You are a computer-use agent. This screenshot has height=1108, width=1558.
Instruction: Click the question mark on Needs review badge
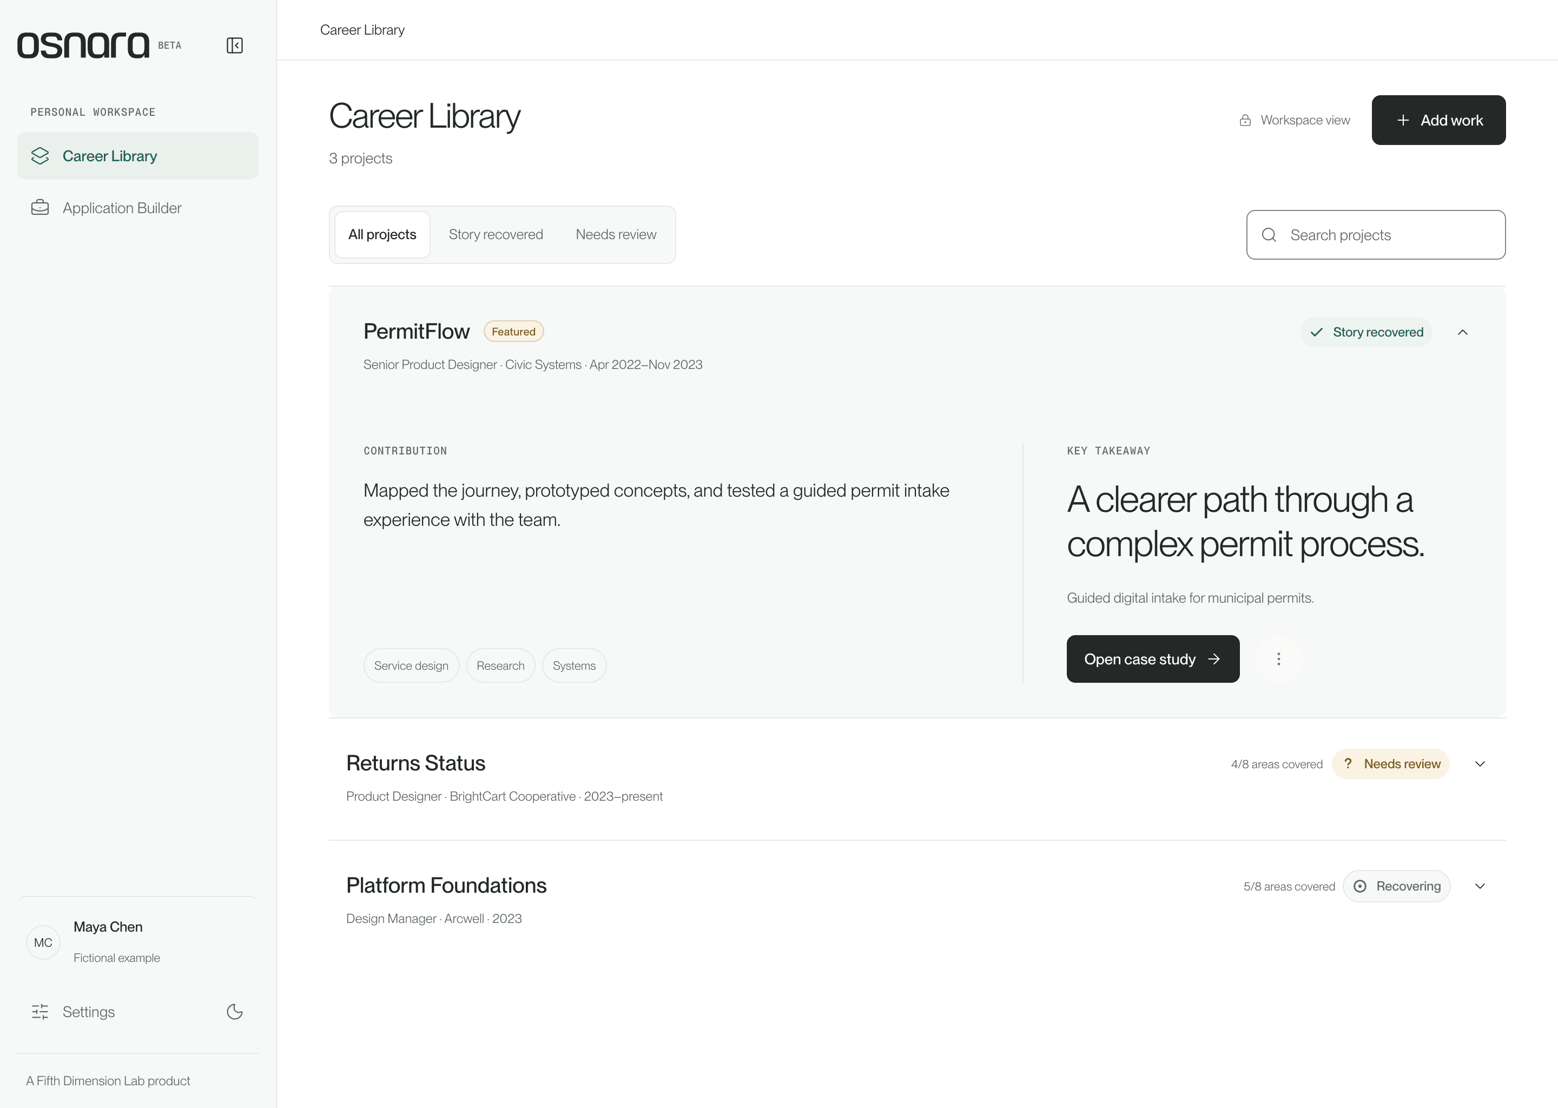(x=1348, y=763)
